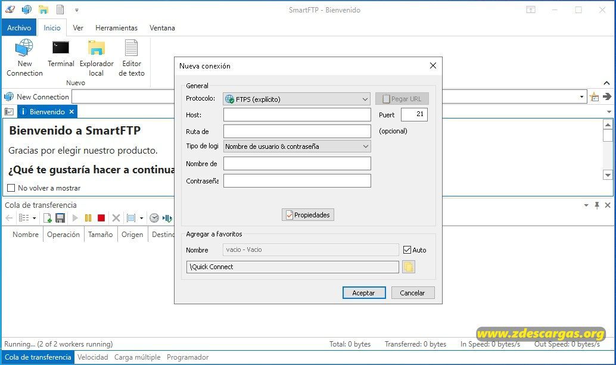
Task: Toggle the Auto checkbox in favorites
Action: (x=407, y=250)
